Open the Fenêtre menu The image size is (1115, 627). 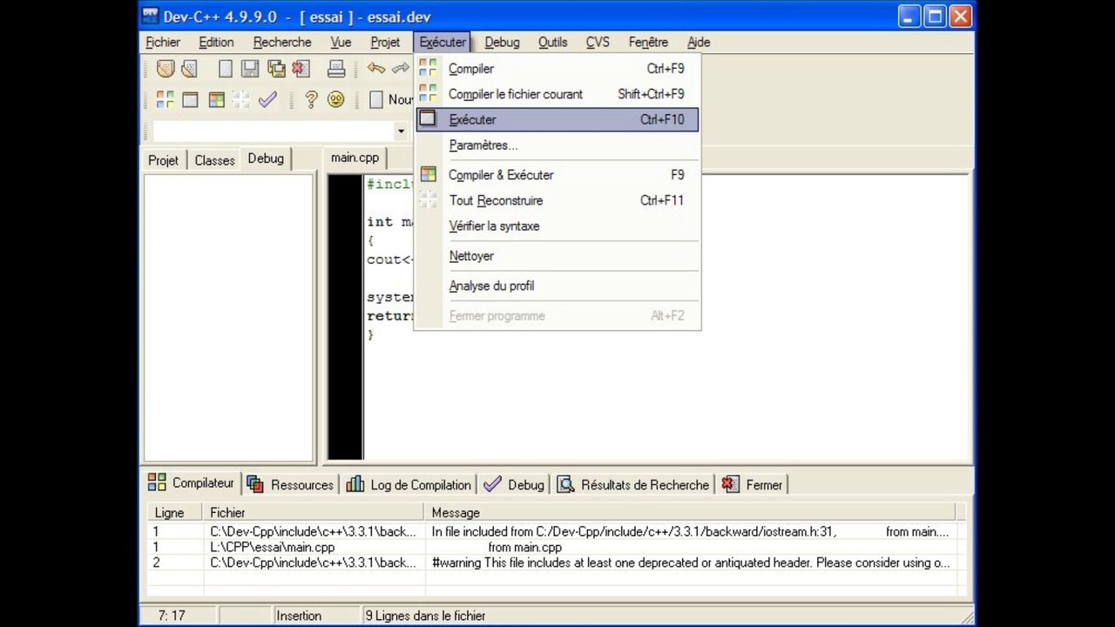coord(648,42)
